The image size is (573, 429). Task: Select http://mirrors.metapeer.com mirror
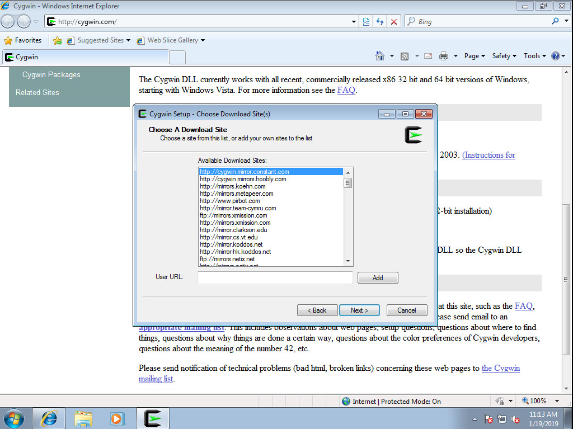(271, 194)
